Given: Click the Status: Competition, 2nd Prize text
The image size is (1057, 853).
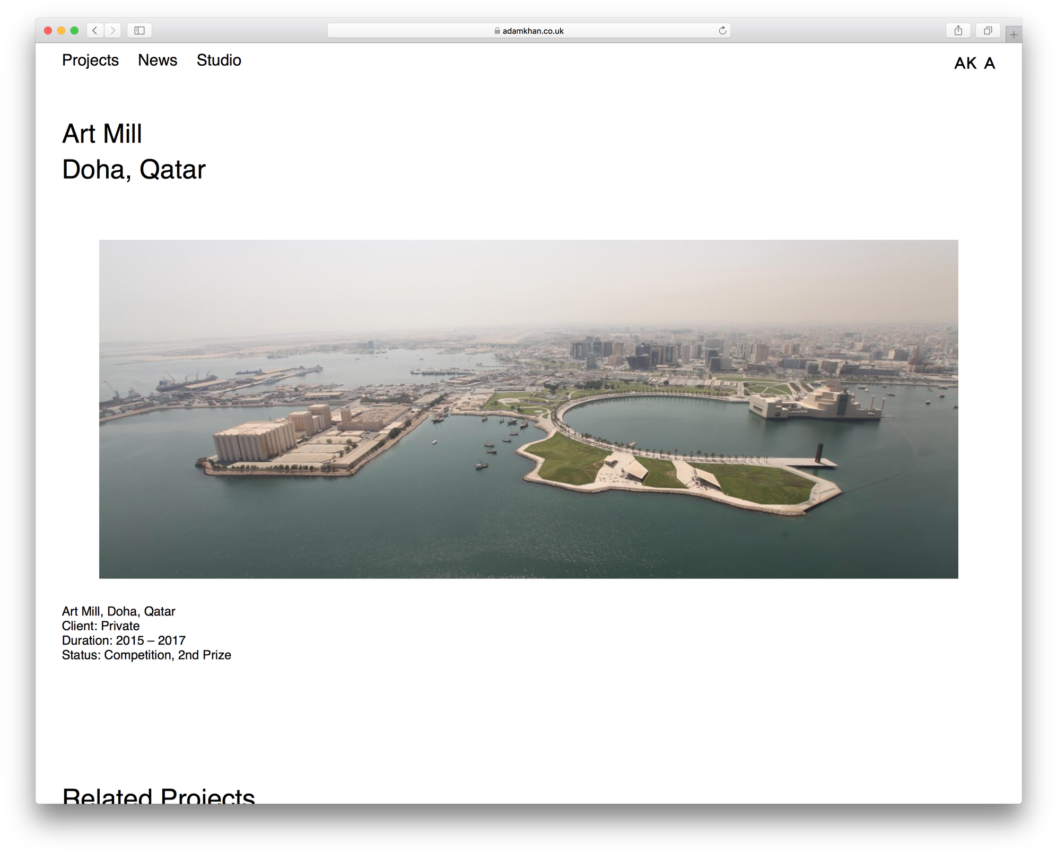Looking at the screenshot, I should tap(146, 655).
